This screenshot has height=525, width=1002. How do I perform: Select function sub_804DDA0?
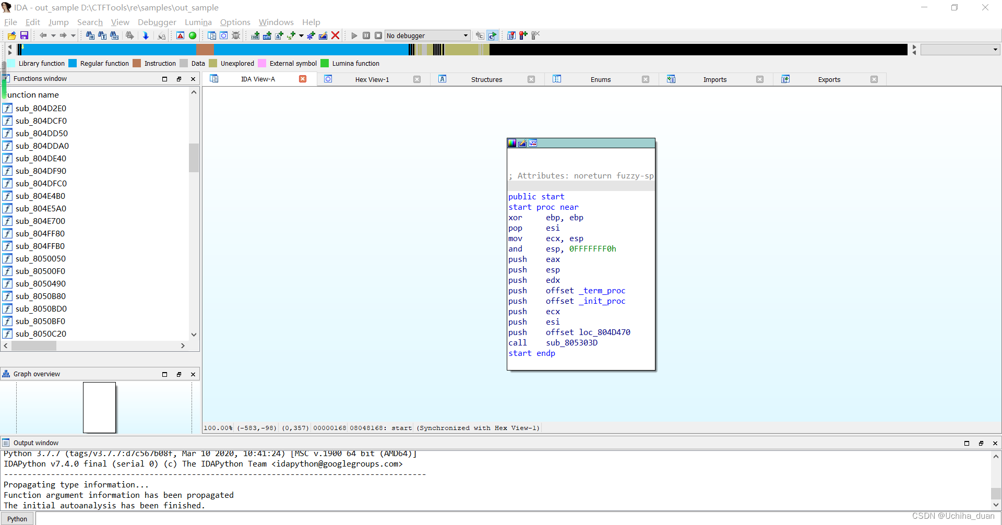(x=42, y=146)
